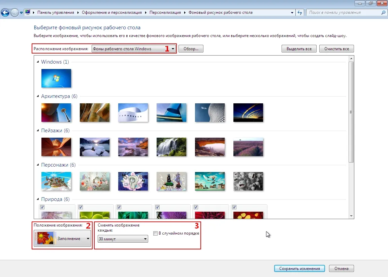Image resolution: width=388 pixels, height=277 pixels.
Task: Click the wallpaper list scrollbar thumb
Action: (351, 112)
